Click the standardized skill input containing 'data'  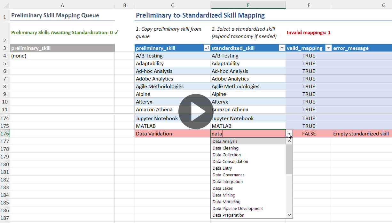(248, 134)
